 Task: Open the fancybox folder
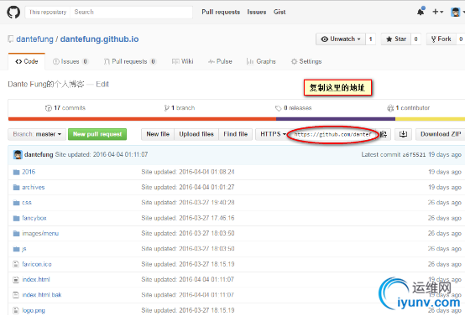tap(34, 218)
